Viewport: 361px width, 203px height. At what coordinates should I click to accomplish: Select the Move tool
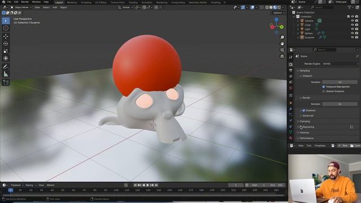tap(6, 36)
